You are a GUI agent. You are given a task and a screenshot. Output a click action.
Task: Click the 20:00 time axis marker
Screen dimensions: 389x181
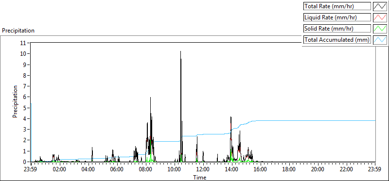(x=318, y=170)
